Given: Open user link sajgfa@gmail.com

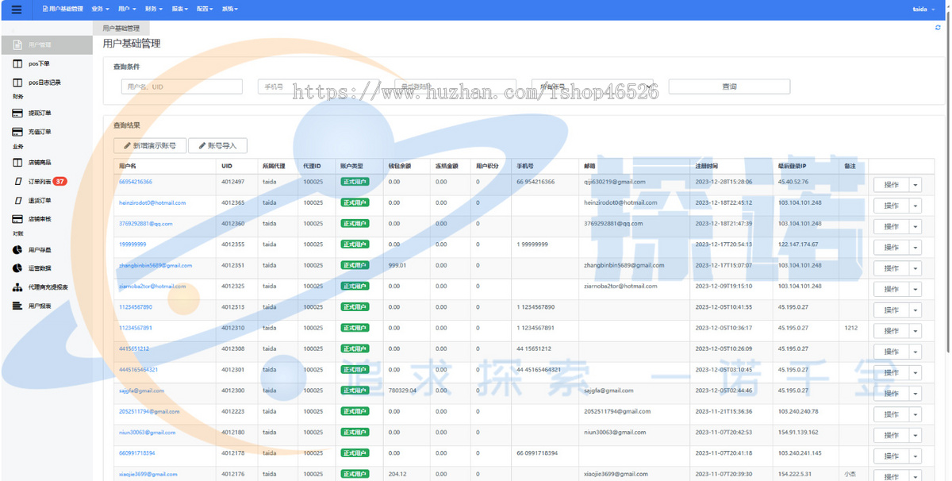Looking at the screenshot, I should click(141, 391).
